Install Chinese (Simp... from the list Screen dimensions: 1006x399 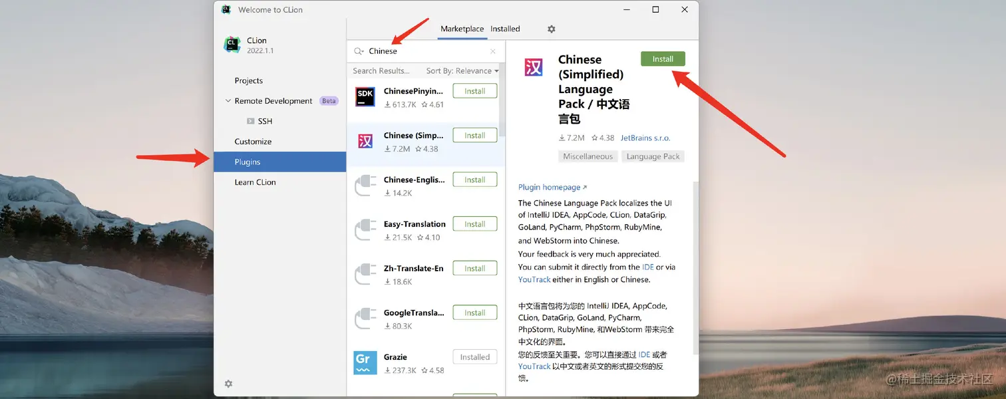click(475, 136)
